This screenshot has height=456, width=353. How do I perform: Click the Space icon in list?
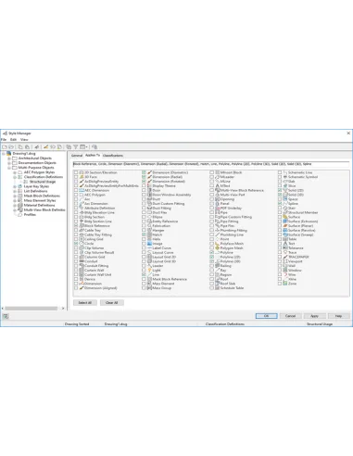[285, 199]
